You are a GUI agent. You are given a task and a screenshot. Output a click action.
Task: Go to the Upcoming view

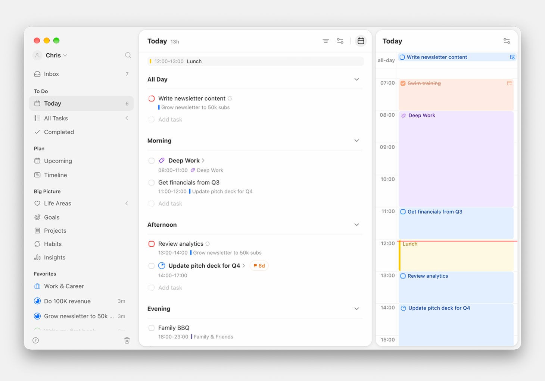(81, 161)
